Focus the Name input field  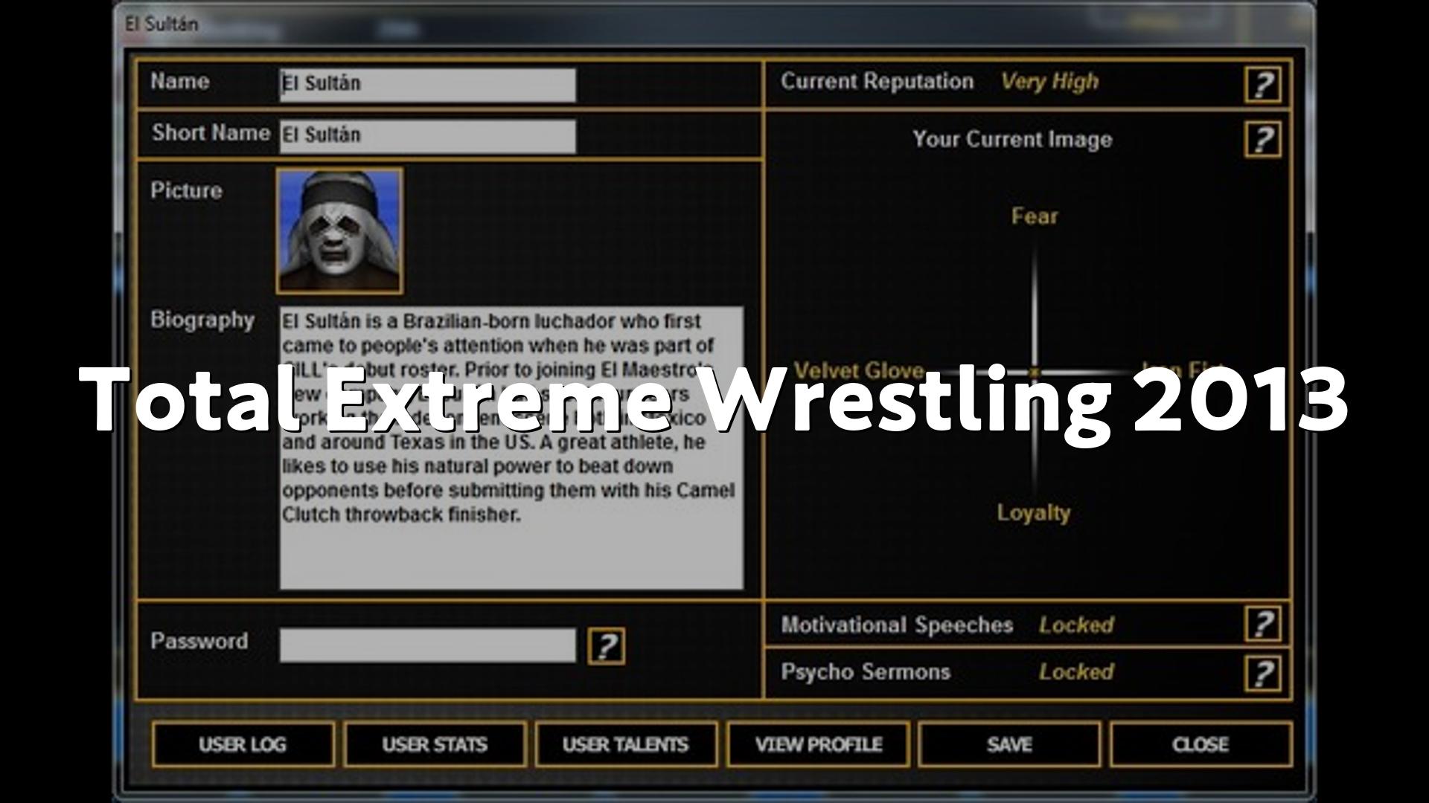[427, 85]
